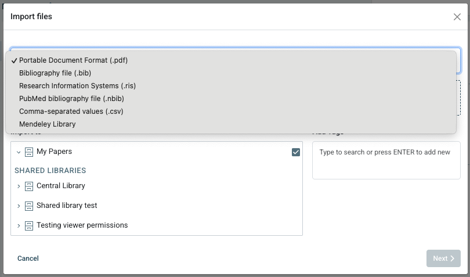Click the Next button
Image resolution: width=470 pixels, height=277 pixels.
[x=443, y=258]
